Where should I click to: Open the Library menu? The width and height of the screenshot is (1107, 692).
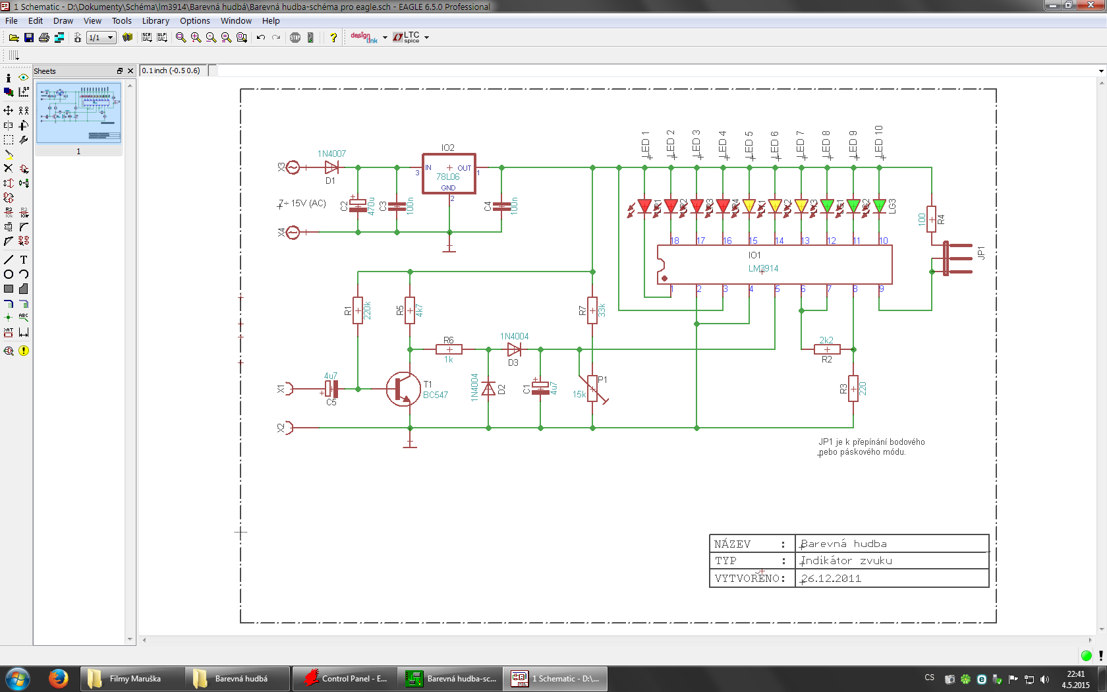coord(156,20)
